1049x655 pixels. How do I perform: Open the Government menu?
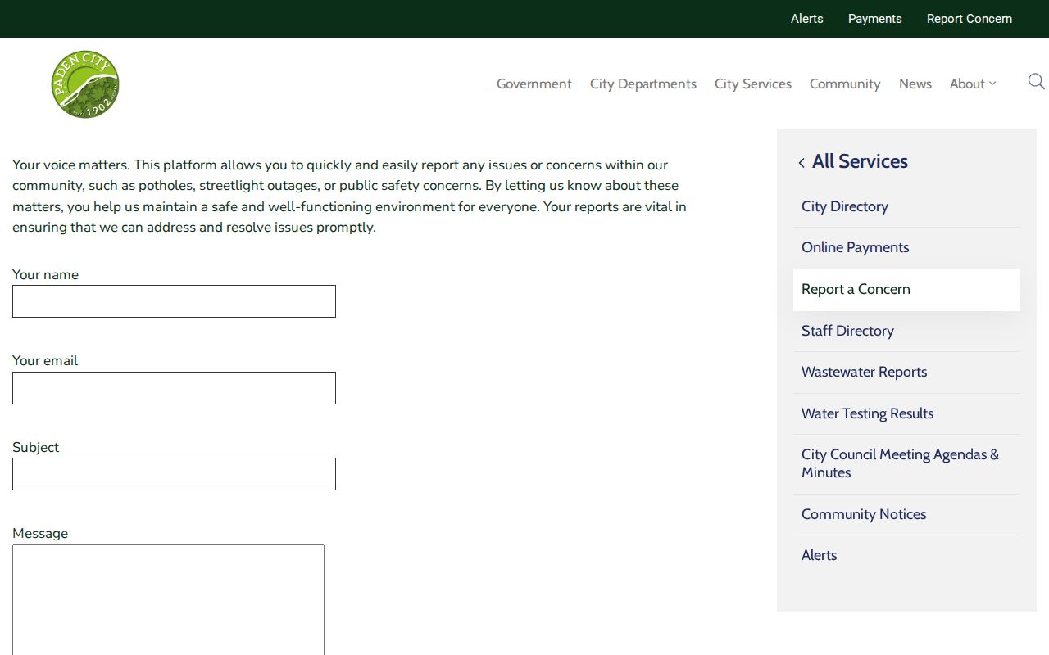point(534,84)
